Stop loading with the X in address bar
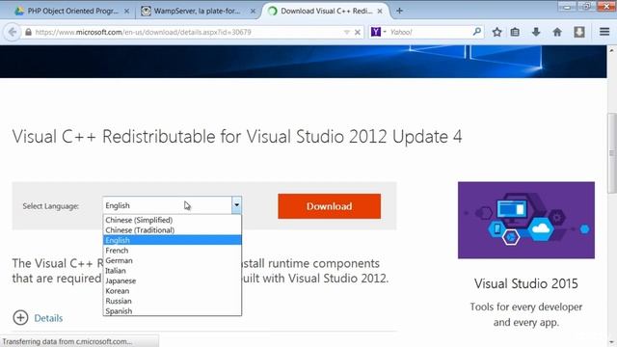The width and height of the screenshot is (617, 347). (358, 32)
